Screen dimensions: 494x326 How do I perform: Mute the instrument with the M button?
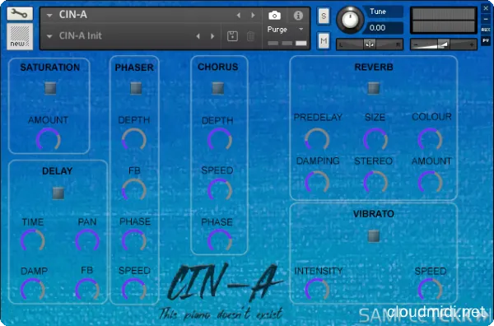[324, 40]
